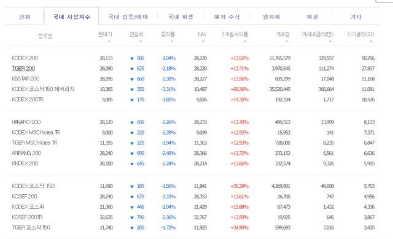Click down arrow icon beside 220
Viewport: 393px width, 239px height.
point(132,133)
